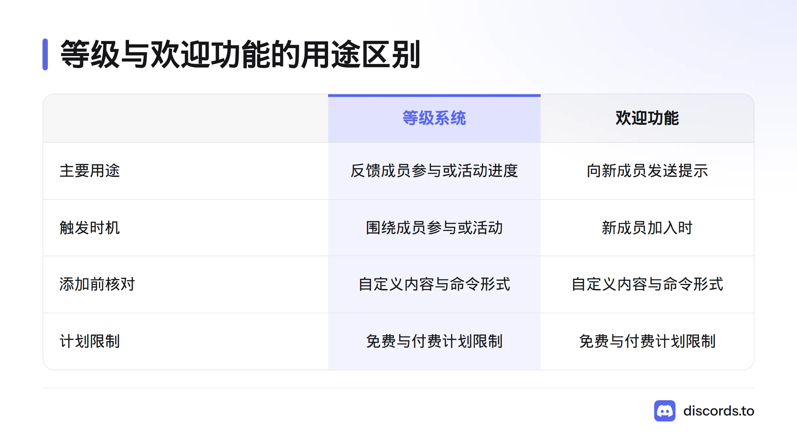Select the 欢迎功能 column header

[x=647, y=118]
